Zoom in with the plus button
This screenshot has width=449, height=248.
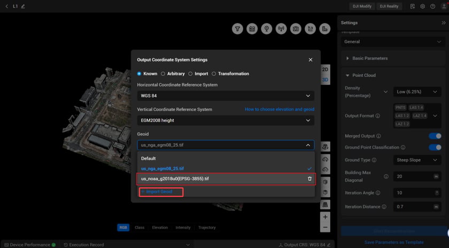(x=325, y=217)
